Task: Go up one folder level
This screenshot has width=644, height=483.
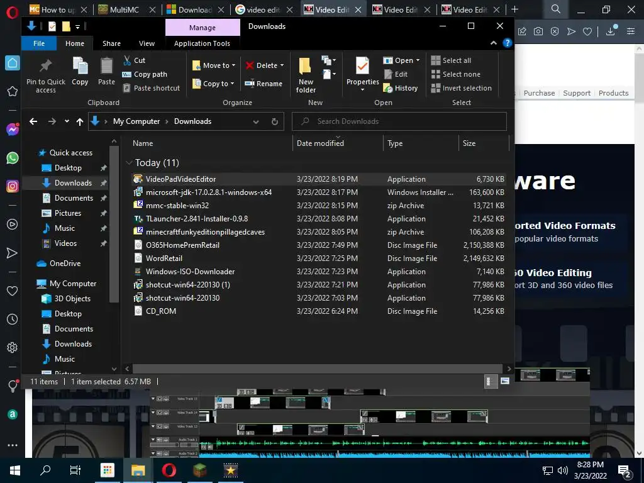Action: tap(80, 121)
